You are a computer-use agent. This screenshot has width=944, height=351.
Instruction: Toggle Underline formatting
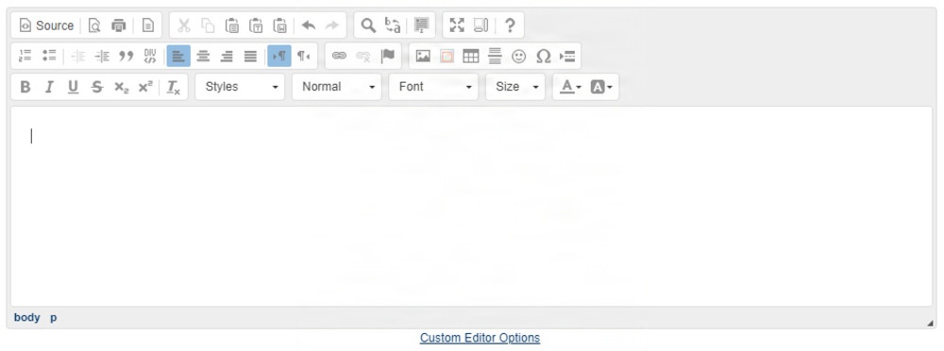(74, 87)
